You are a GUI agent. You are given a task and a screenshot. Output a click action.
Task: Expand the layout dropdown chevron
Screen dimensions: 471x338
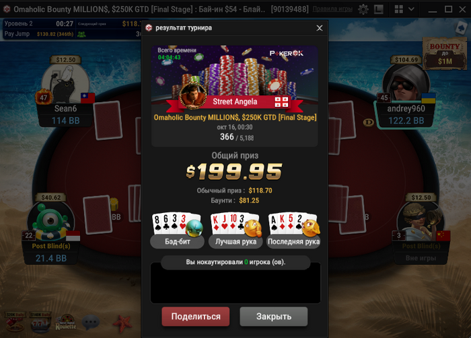point(411,9)
